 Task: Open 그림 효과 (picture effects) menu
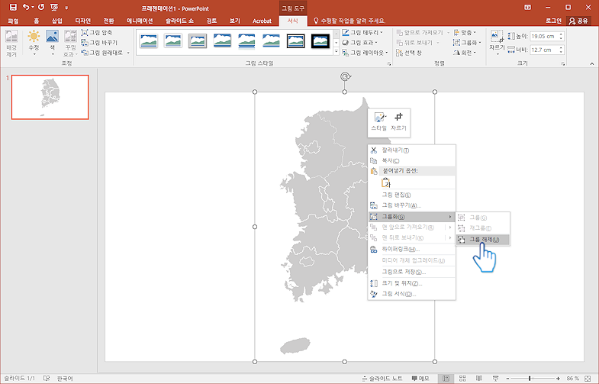[360, 43]
